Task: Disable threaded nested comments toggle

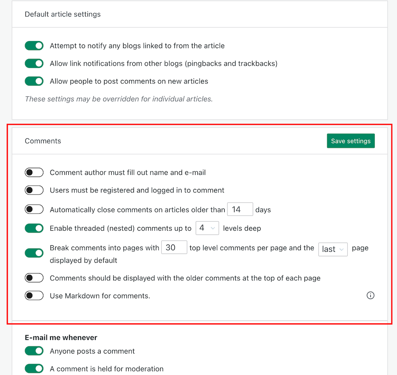Action: pyautogui.click(x=34, y=228)
